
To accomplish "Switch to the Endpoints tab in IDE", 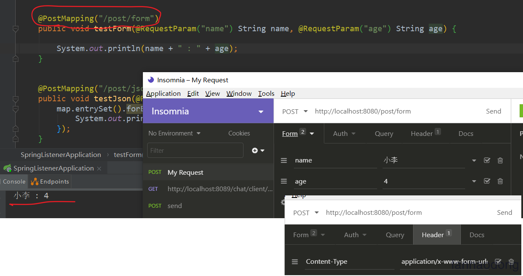I will (49, 181).
